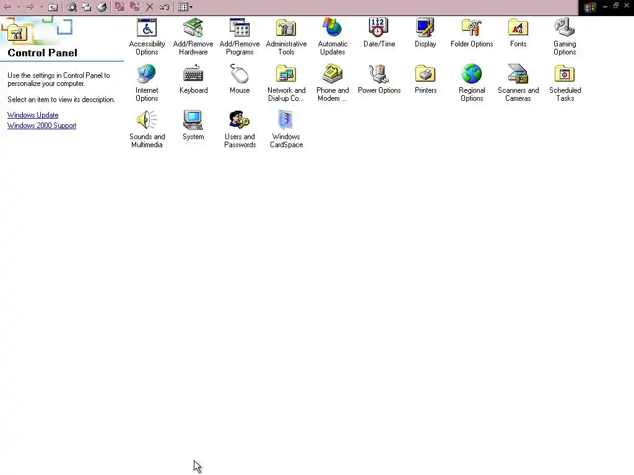Open Gaming Options
The image size is (634, 475).
point(565,36)
